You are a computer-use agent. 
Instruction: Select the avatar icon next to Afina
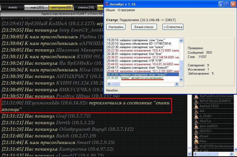click(x=196, y=141)
